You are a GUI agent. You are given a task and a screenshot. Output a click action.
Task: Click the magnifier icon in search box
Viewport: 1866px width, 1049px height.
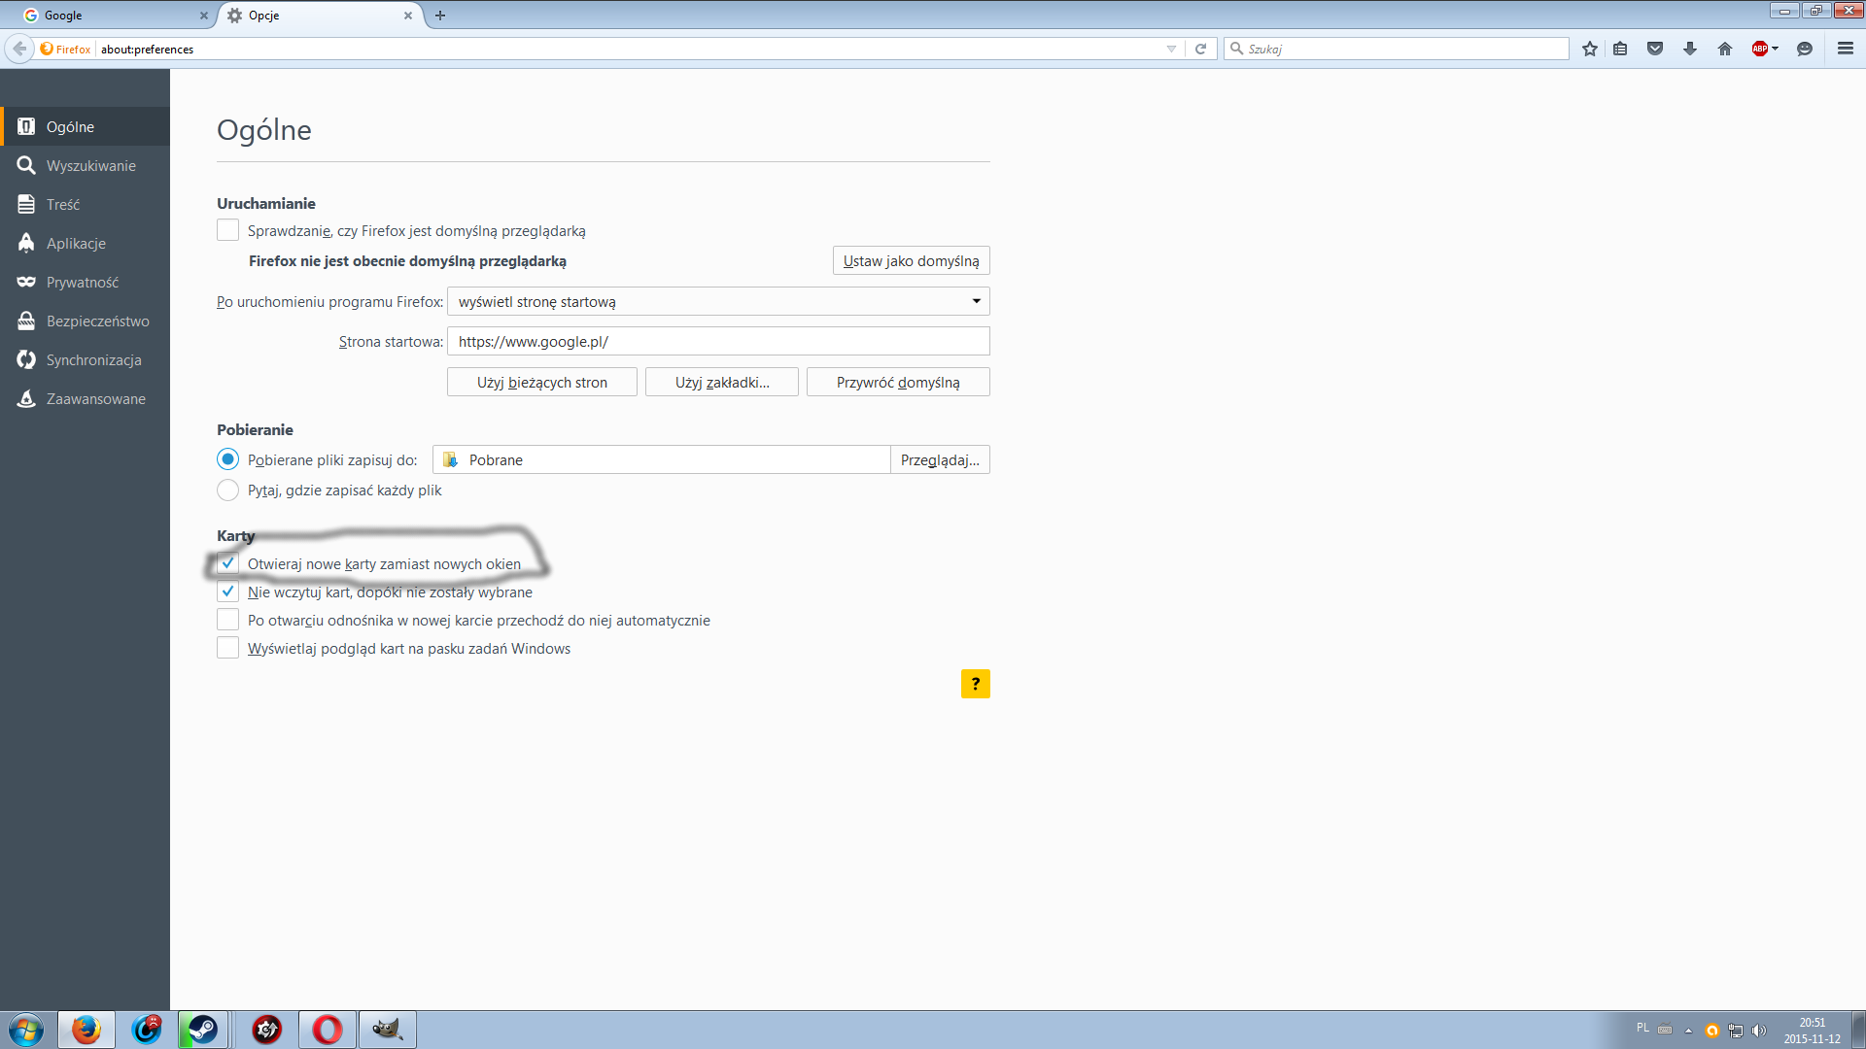point(1237,49)
